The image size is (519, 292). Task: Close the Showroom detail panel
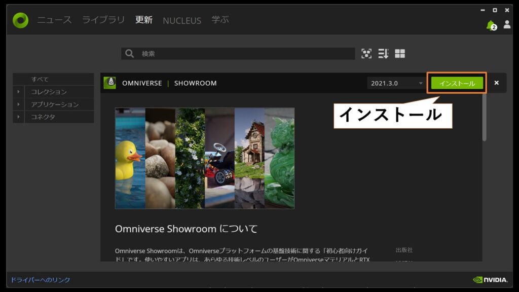click(x=497, y=83)
